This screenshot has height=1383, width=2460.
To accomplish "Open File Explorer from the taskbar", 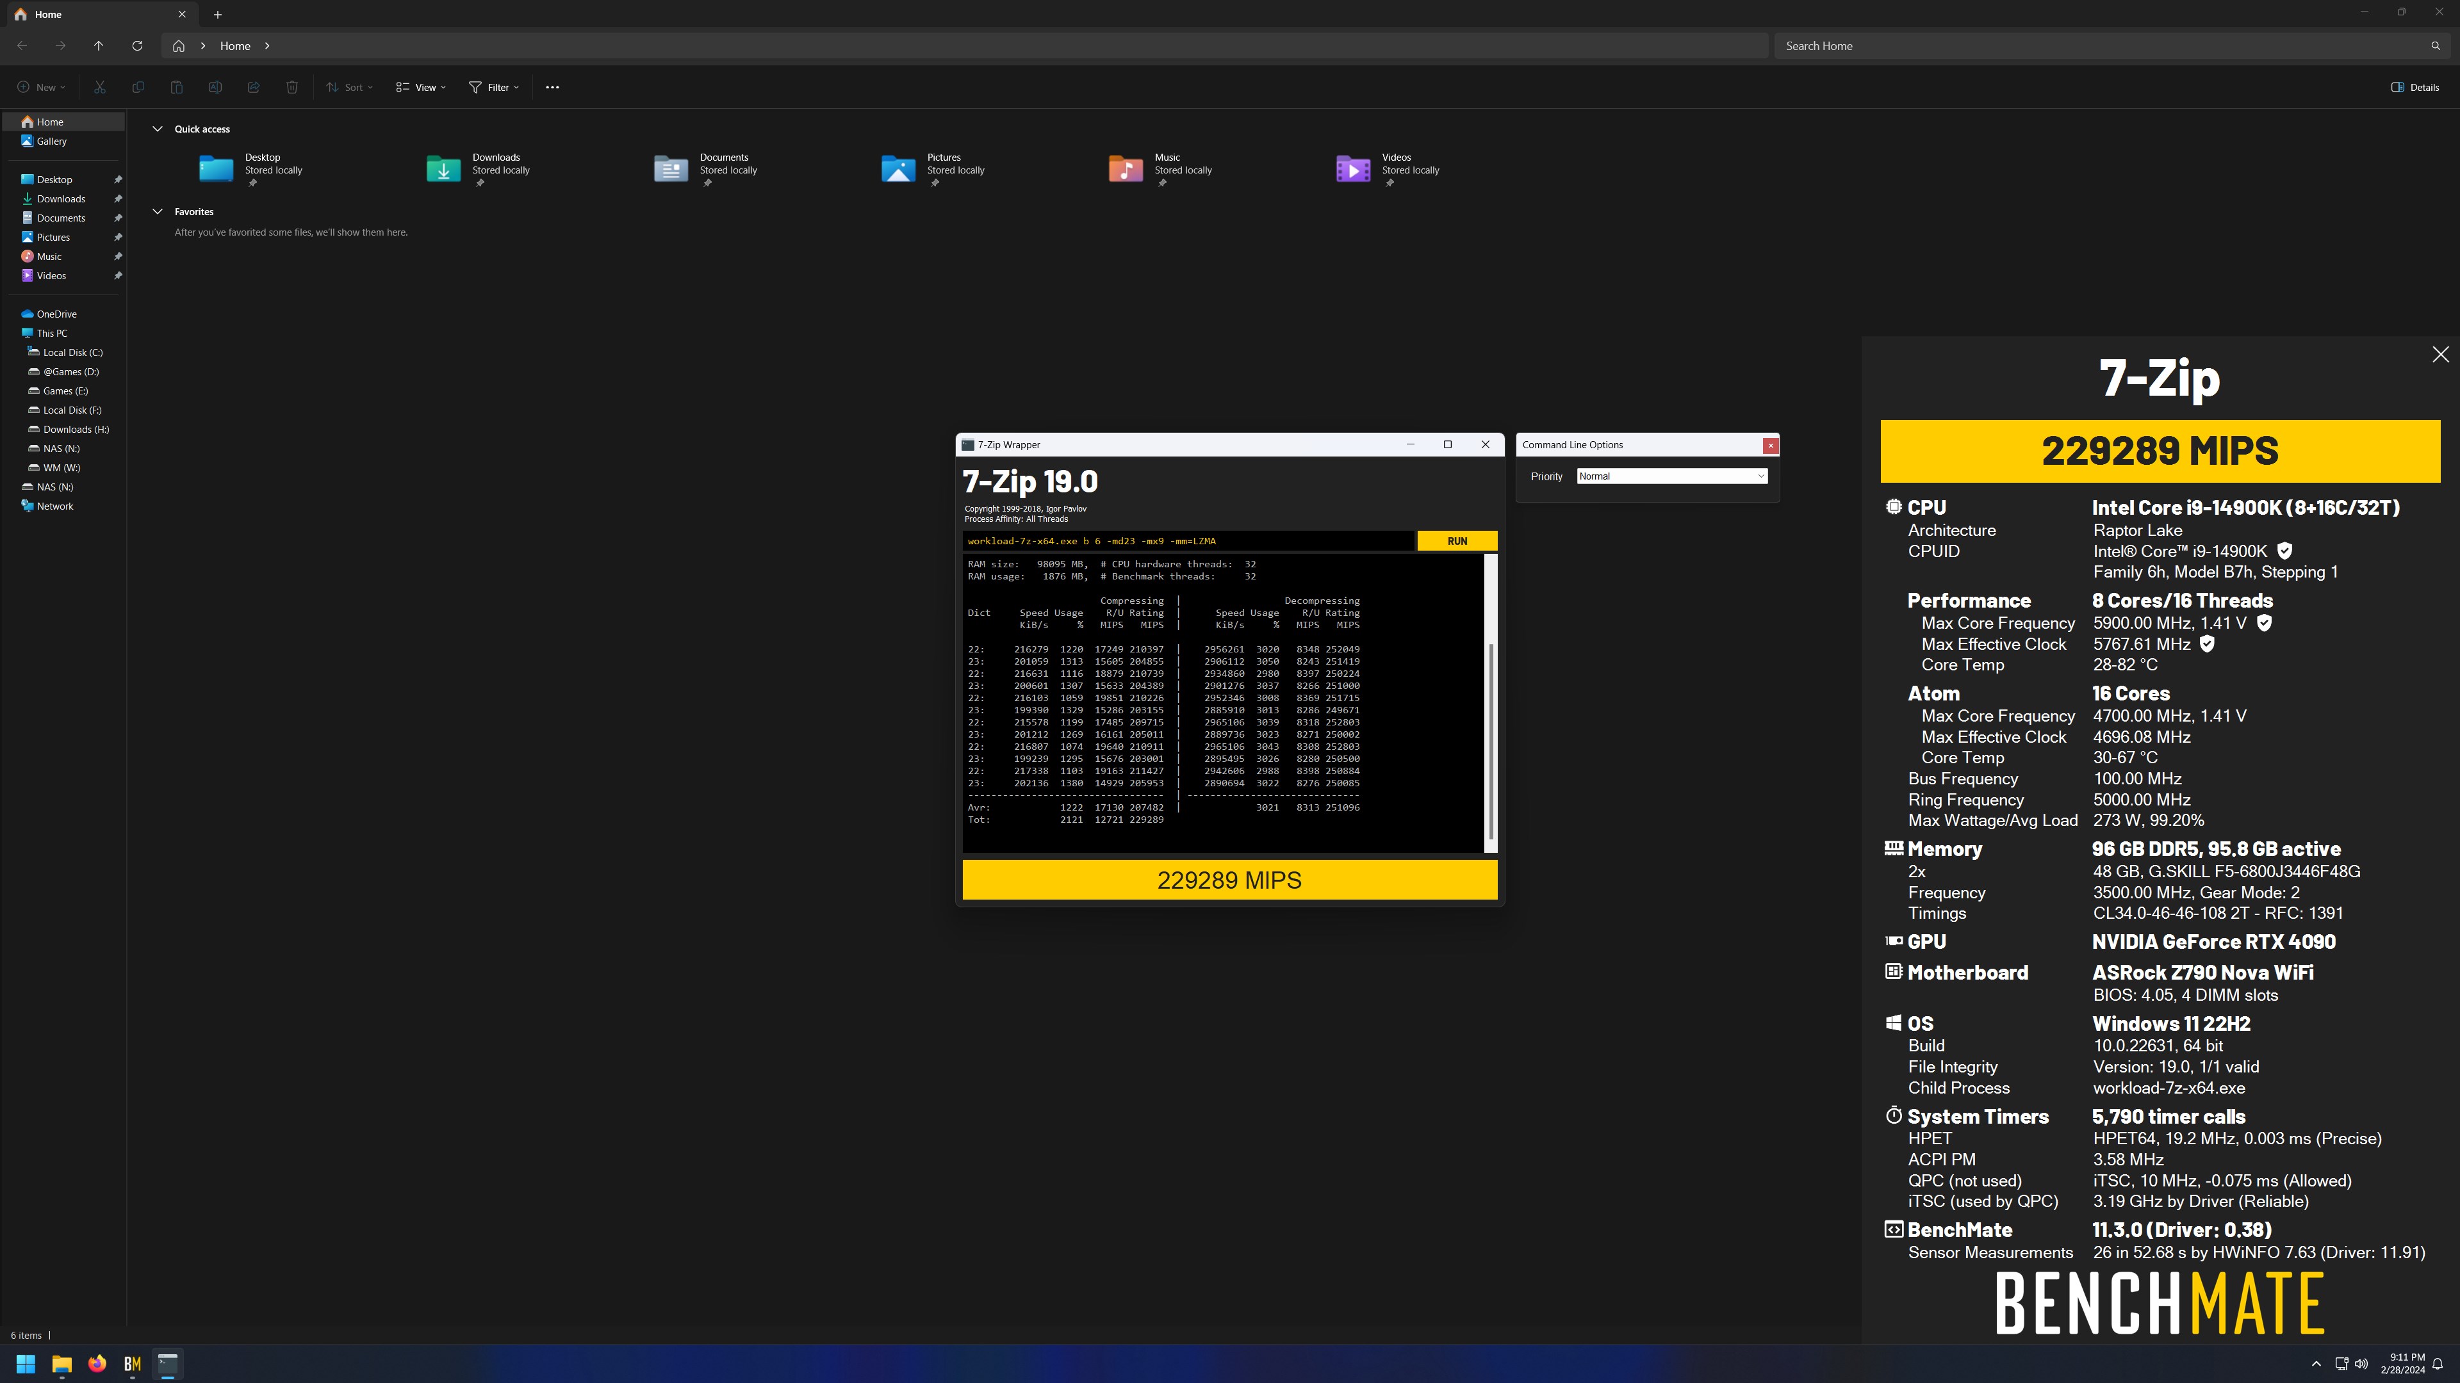I will coord(61,1363).
